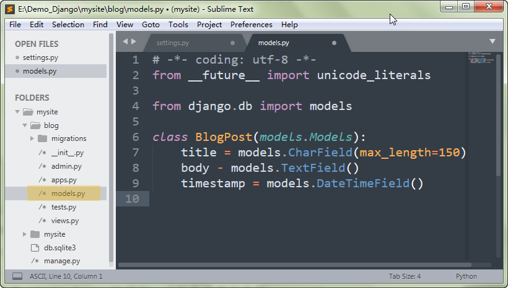
Task: Click the blog folder icon
Action: 35,125
